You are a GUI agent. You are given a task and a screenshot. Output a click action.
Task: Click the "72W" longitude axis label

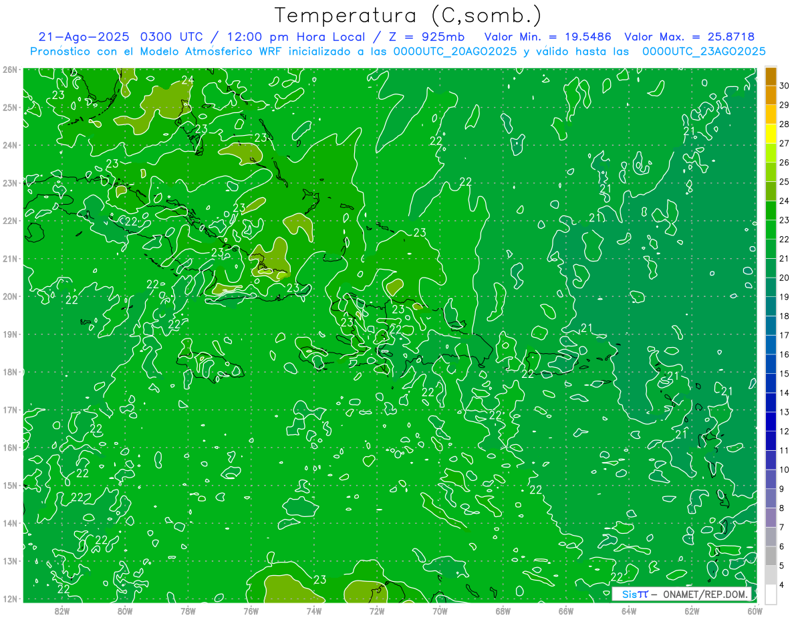pos(377,611)
